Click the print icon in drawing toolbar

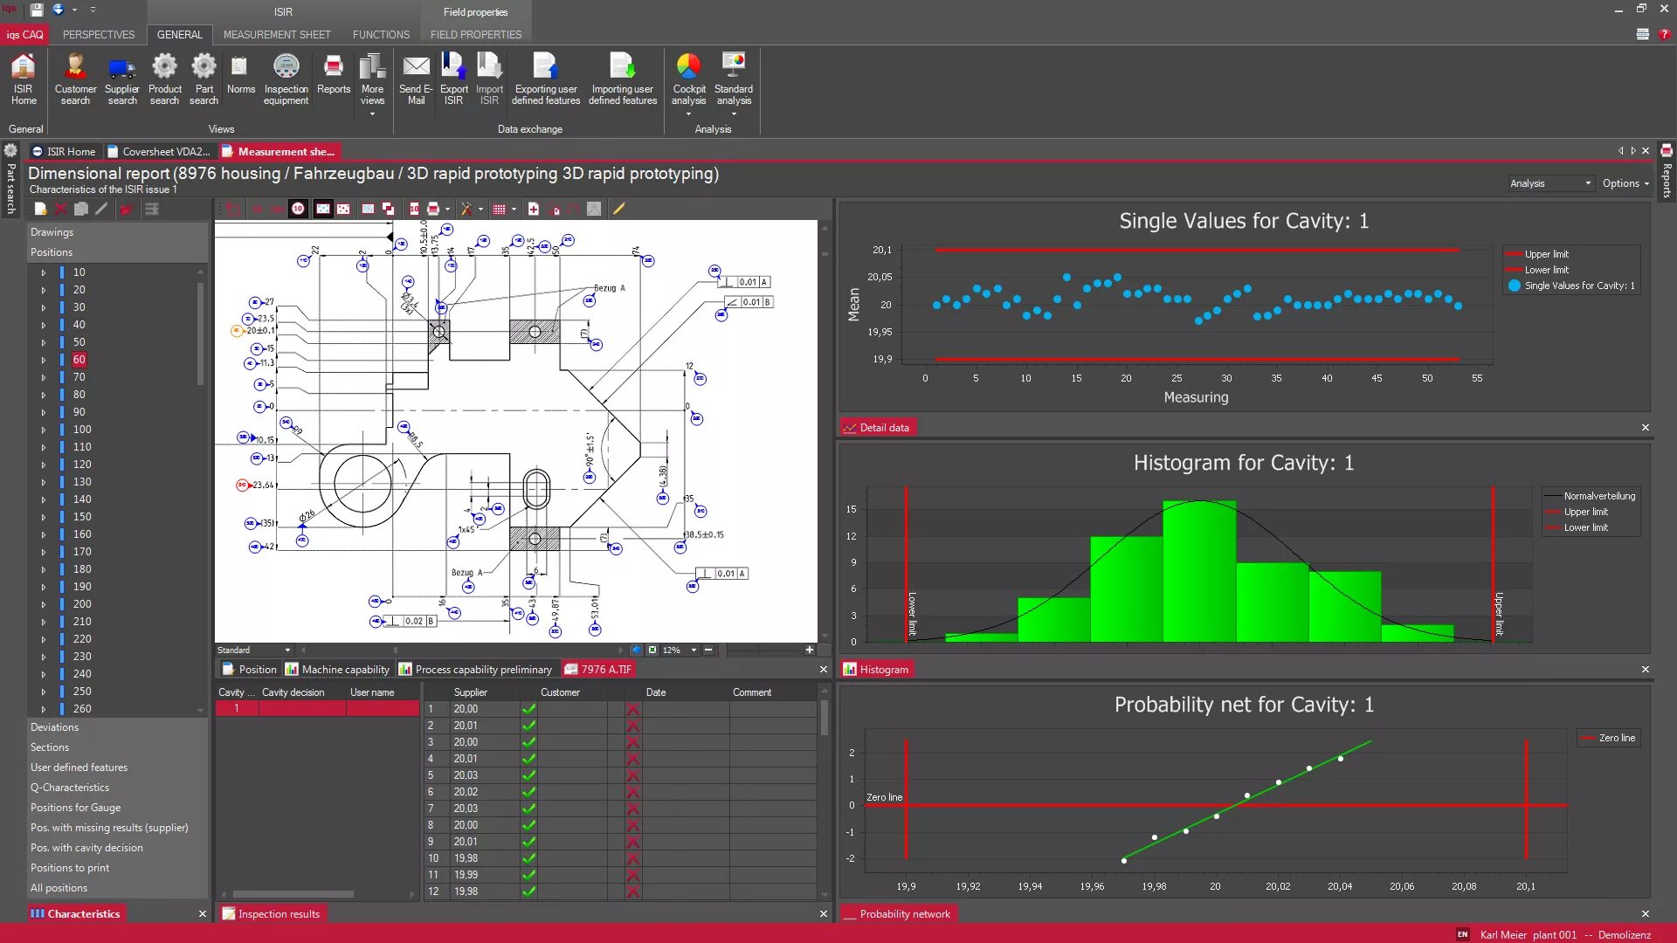pyautogui.click(x=432, y=210)
